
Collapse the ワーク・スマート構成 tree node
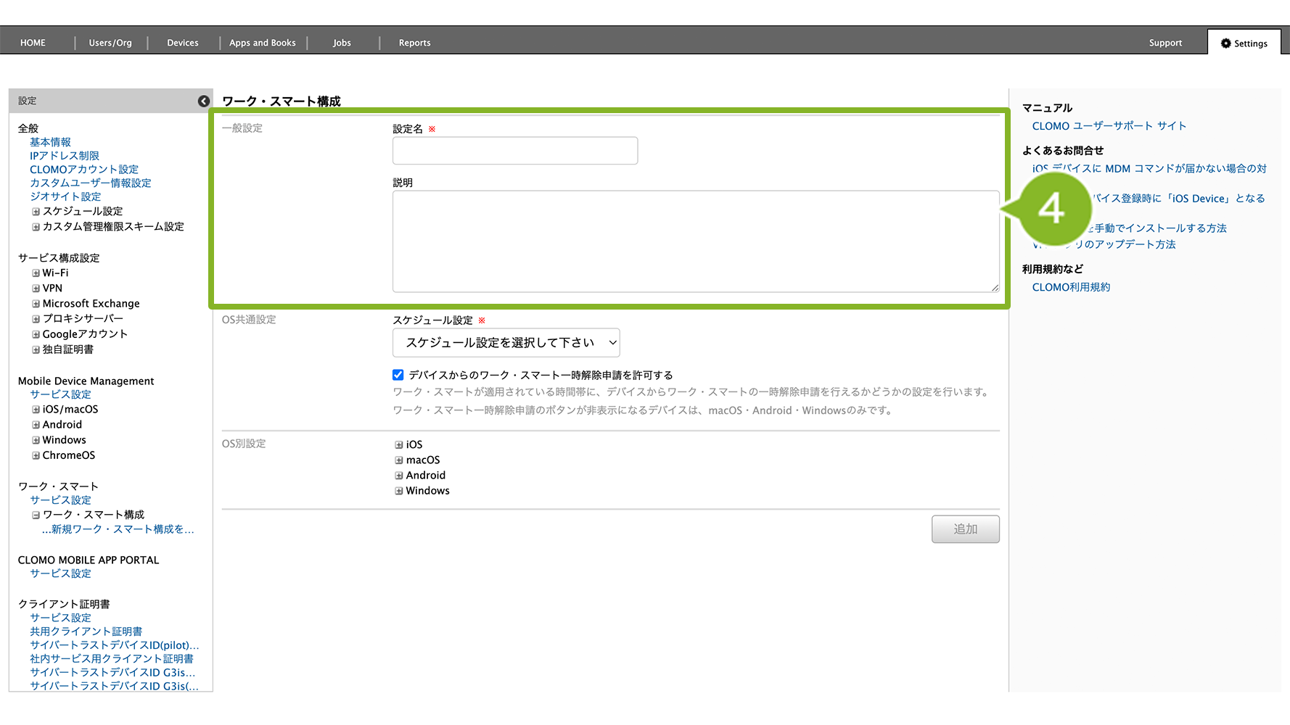click(36, 515)
